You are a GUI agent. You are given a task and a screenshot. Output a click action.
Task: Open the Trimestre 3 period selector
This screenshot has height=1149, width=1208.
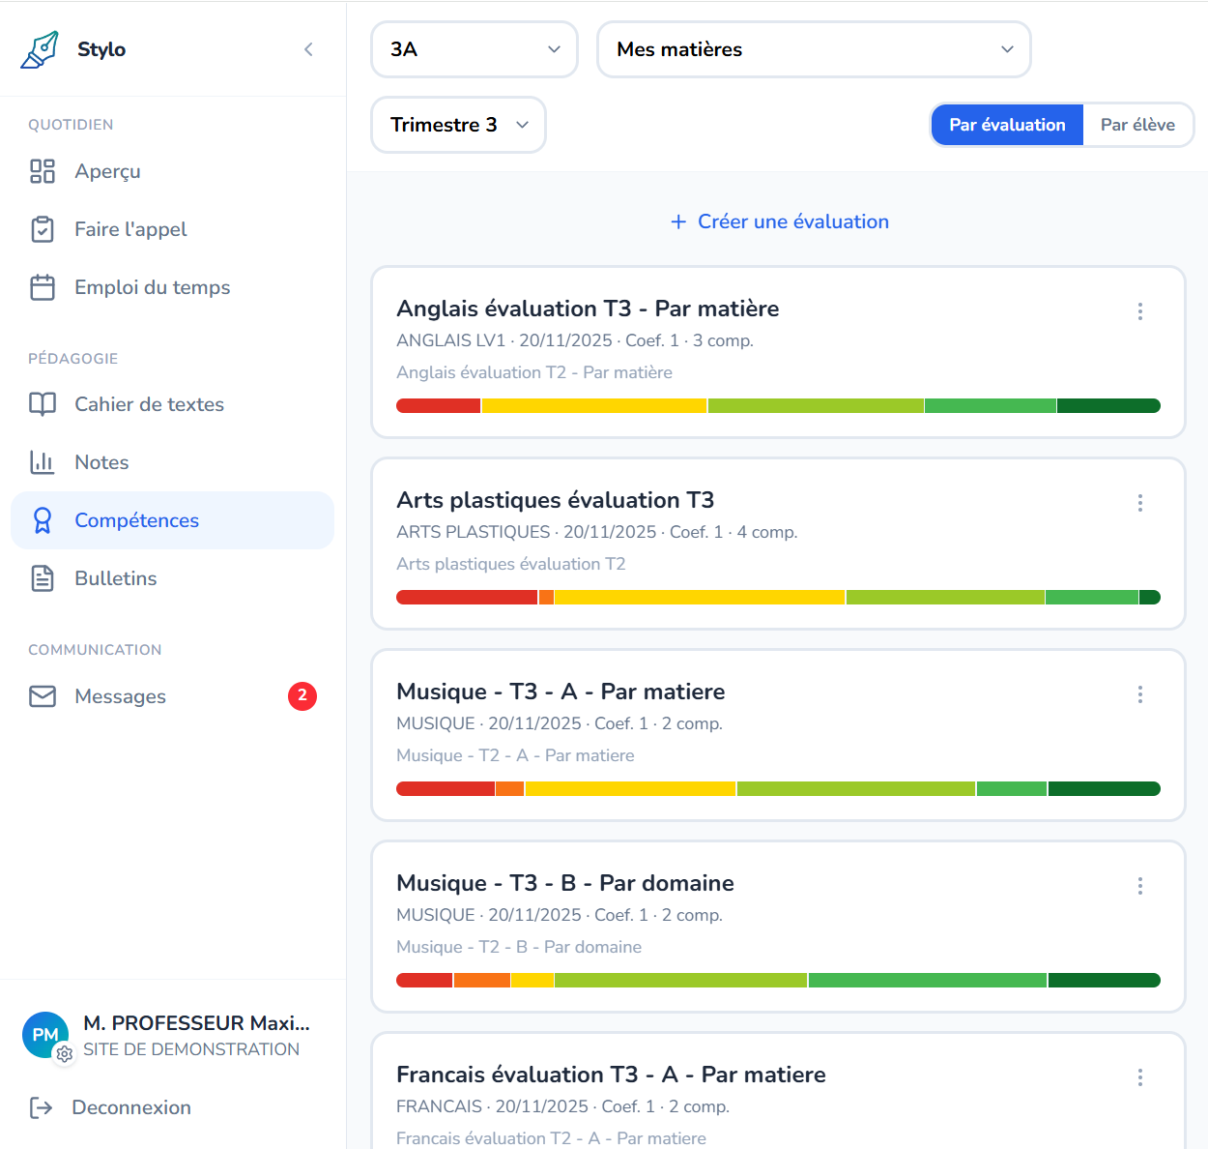click(458, 125)
